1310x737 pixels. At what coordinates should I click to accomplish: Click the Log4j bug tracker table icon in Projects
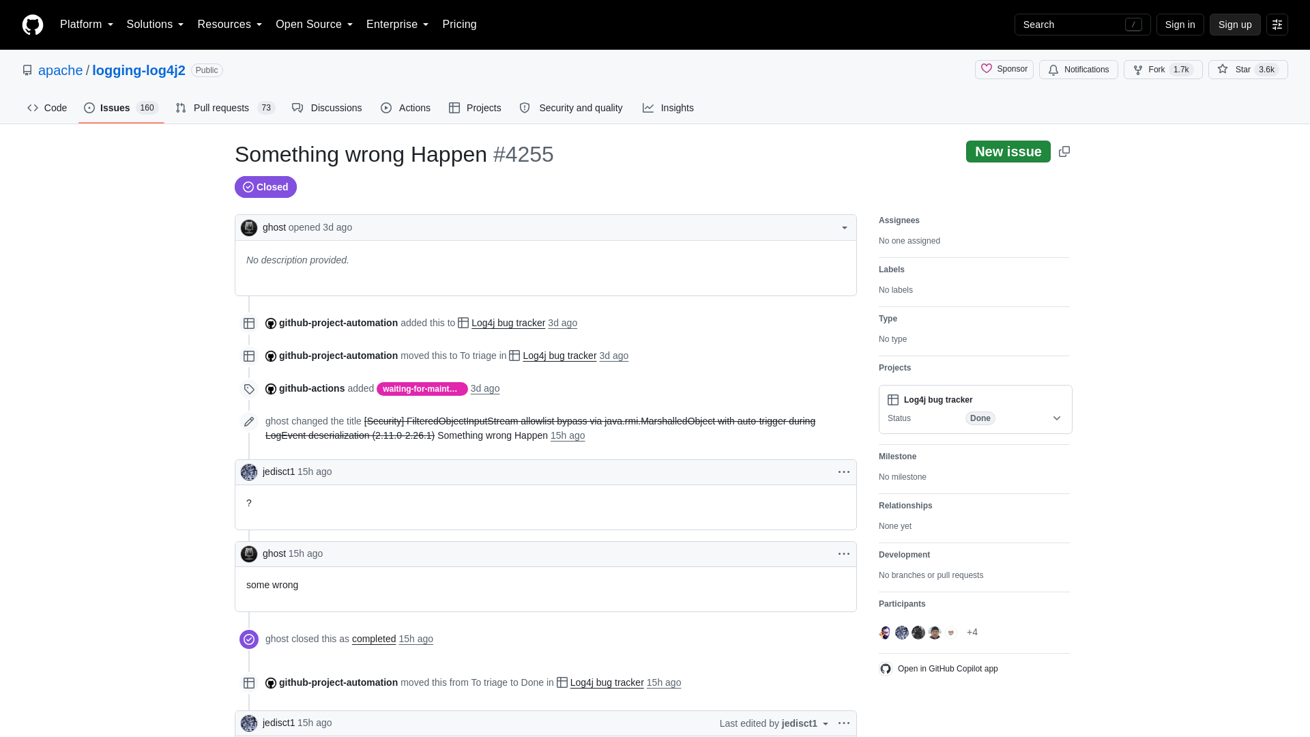coord(893,400)
